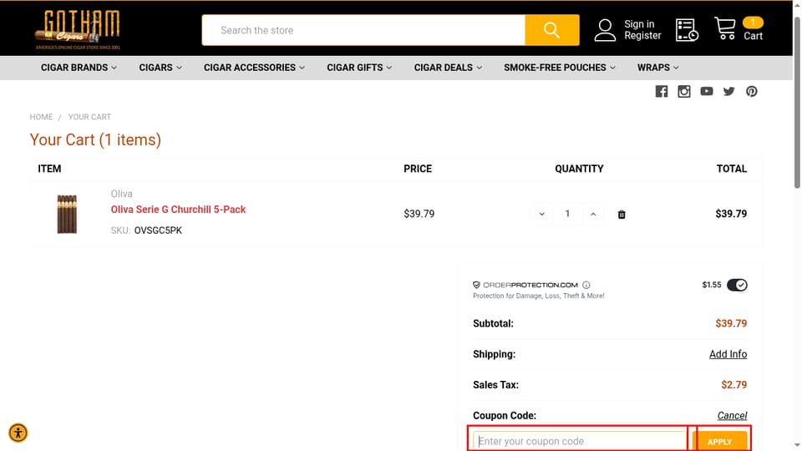Screen dimensions: 802x451
Task: Open the accessibility widget icon
Action: pyautogui.click(x=18, y=433)
